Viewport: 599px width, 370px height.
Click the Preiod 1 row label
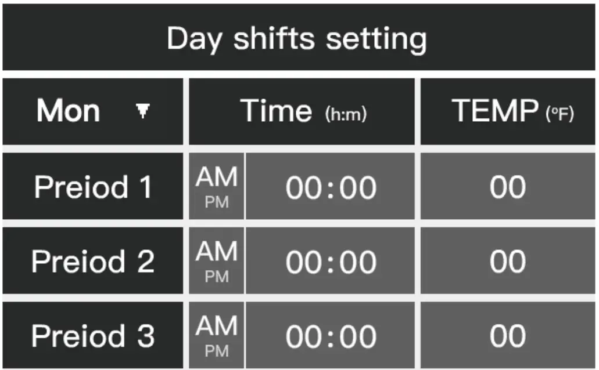click(93, 186)
